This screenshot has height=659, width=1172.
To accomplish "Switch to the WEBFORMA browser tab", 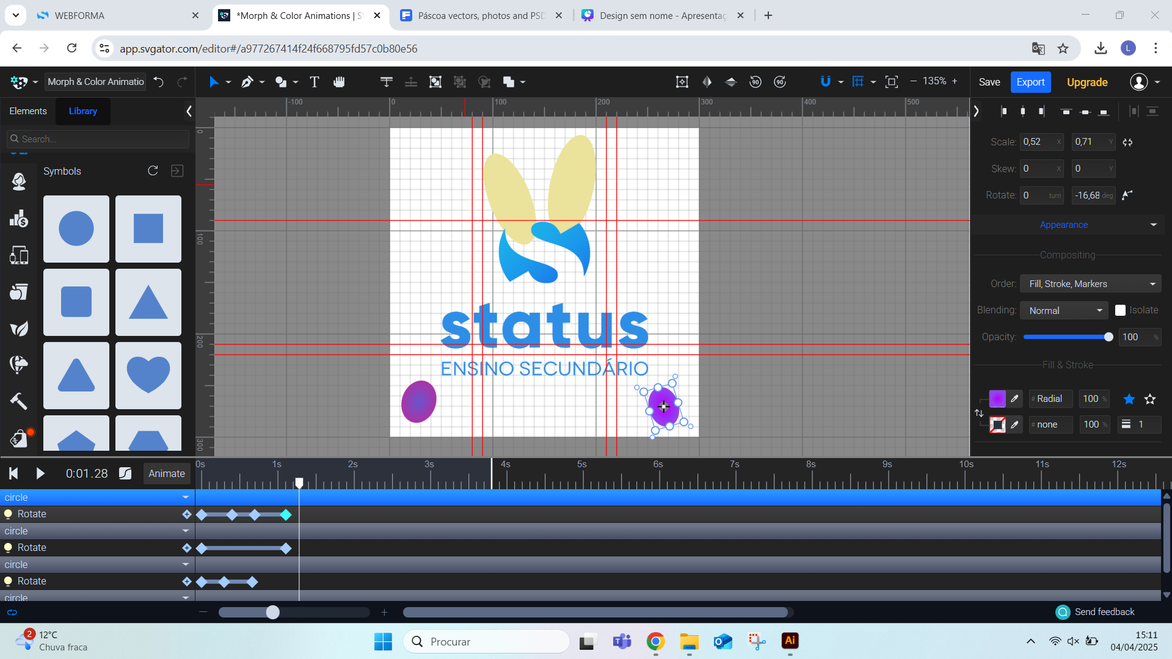I will coord(79,15).
